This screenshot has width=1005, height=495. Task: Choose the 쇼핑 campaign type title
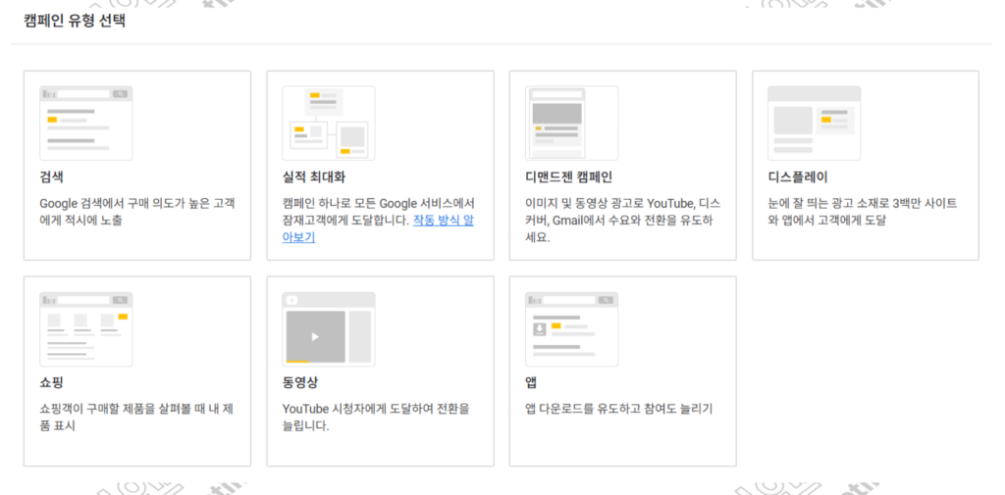[51, 383]
